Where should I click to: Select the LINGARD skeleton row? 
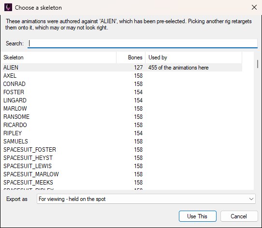click(122, 100)
